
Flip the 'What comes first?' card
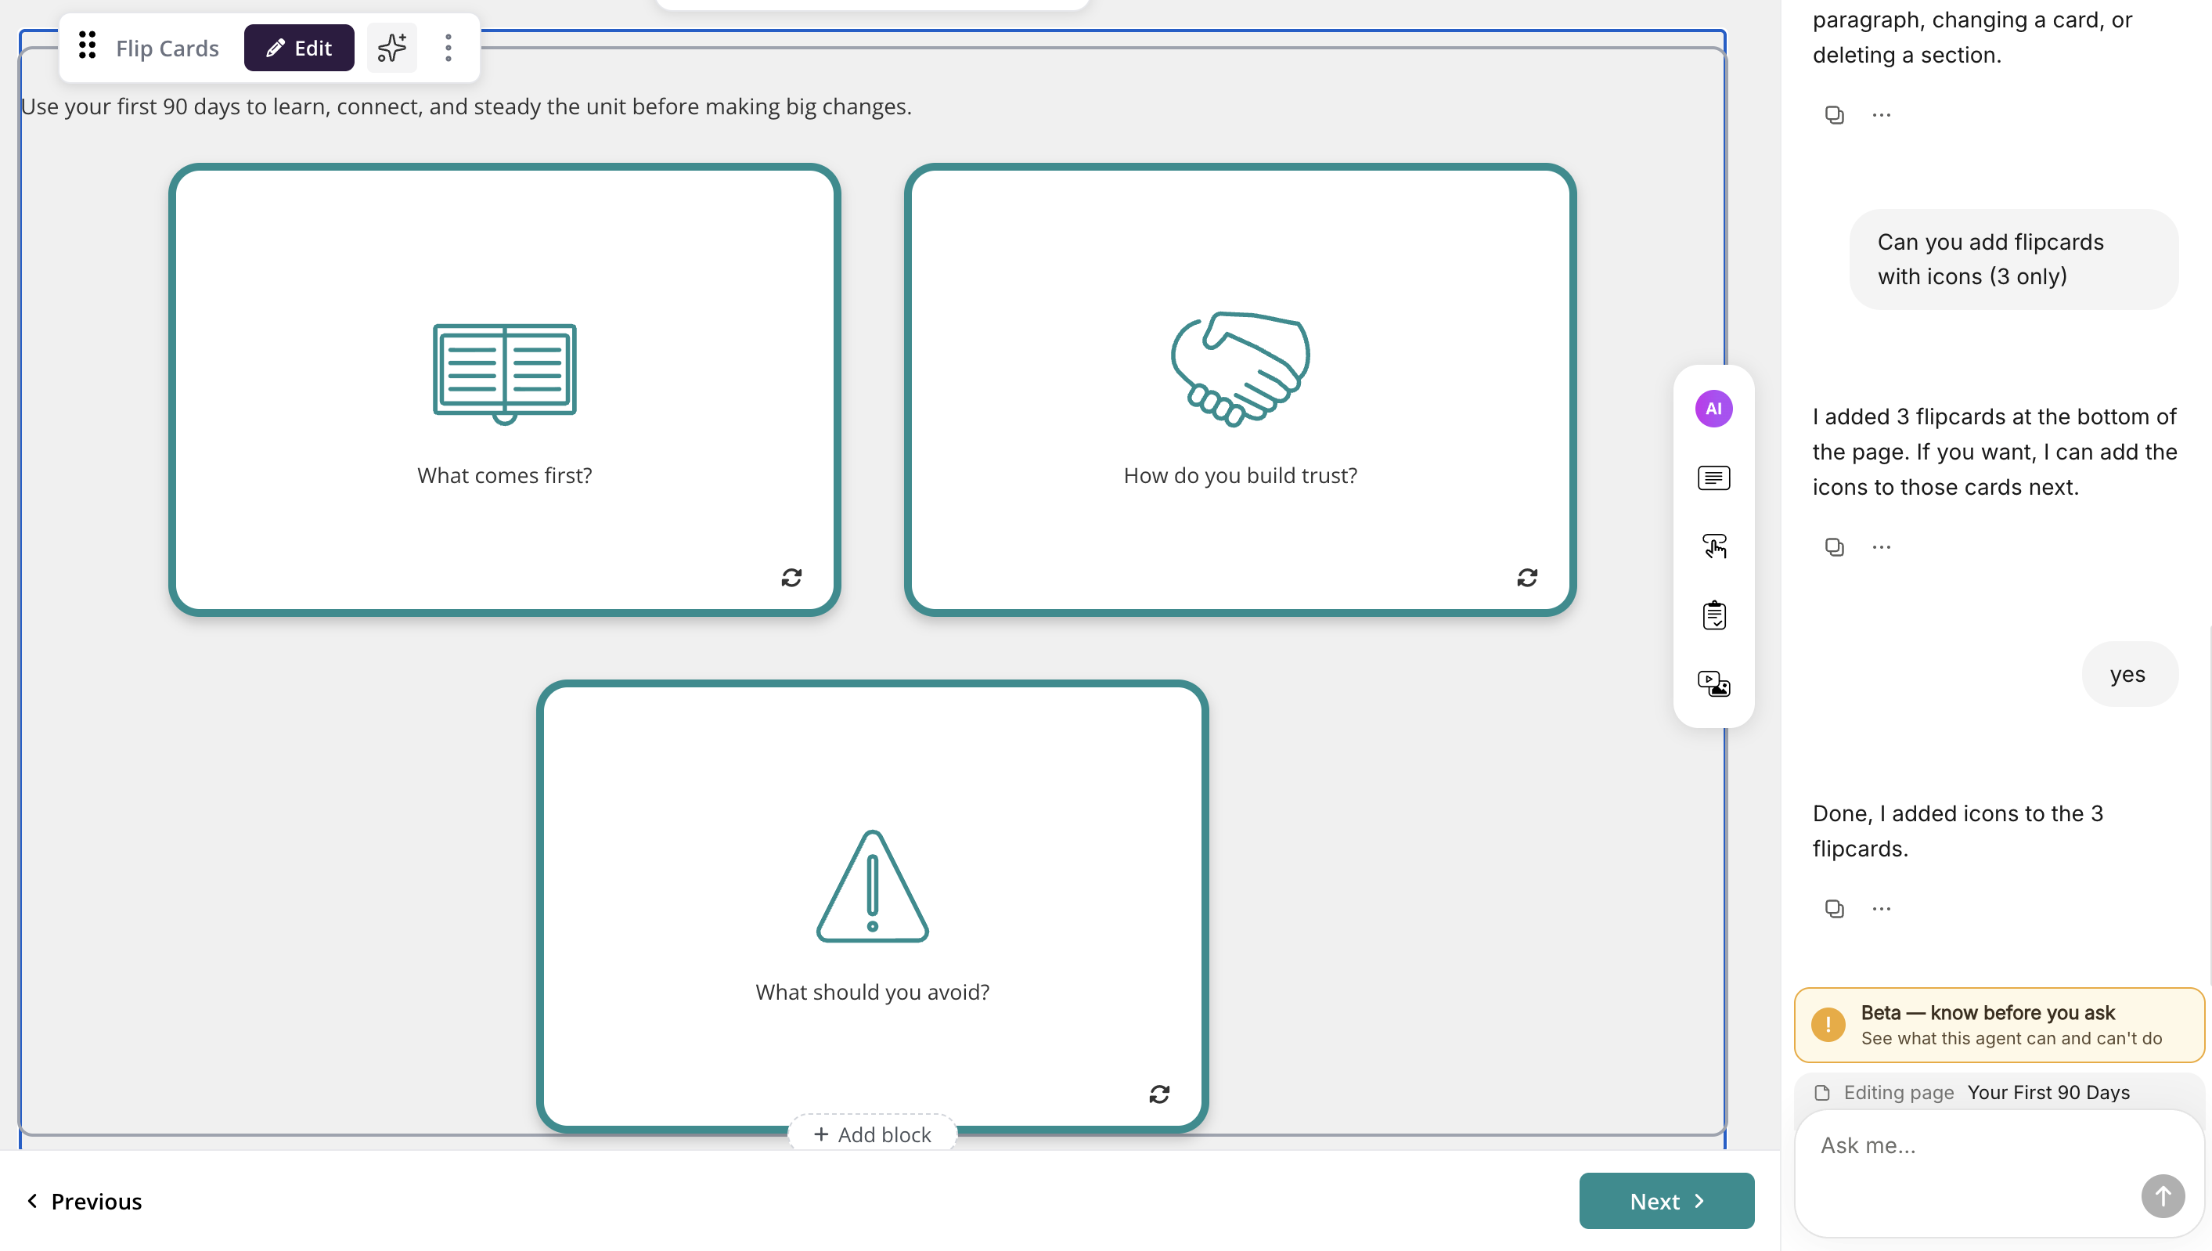point(791,578)
